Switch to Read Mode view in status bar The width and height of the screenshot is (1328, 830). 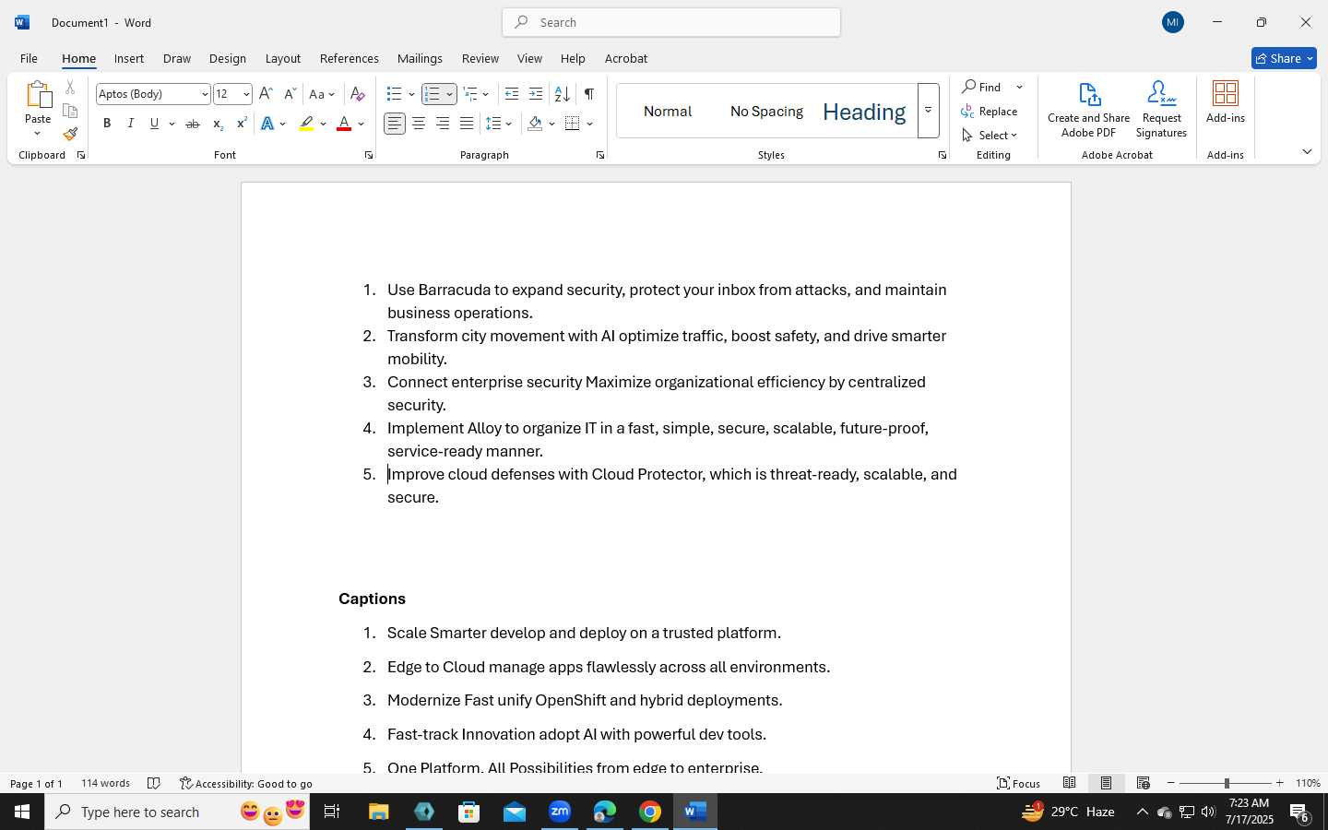(1070, 783)
